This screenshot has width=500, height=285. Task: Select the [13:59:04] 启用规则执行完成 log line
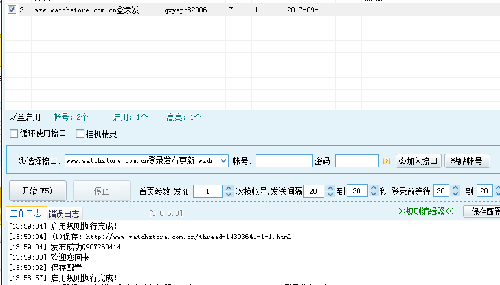[63, 226]
